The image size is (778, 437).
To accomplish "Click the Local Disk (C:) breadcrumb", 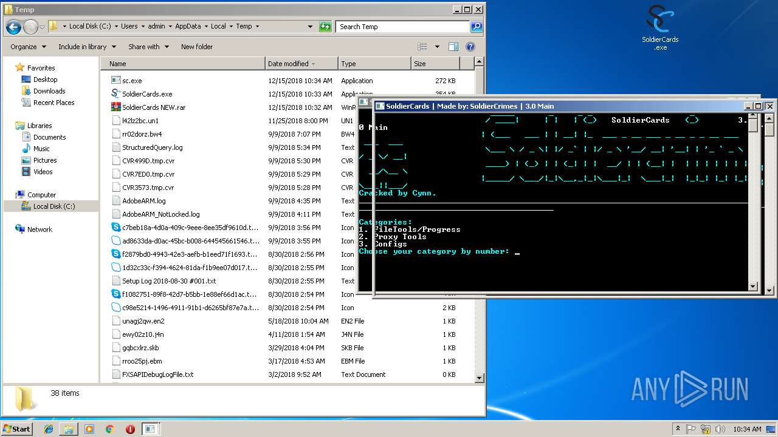I will pyautogui.click(x=90, y=26).
